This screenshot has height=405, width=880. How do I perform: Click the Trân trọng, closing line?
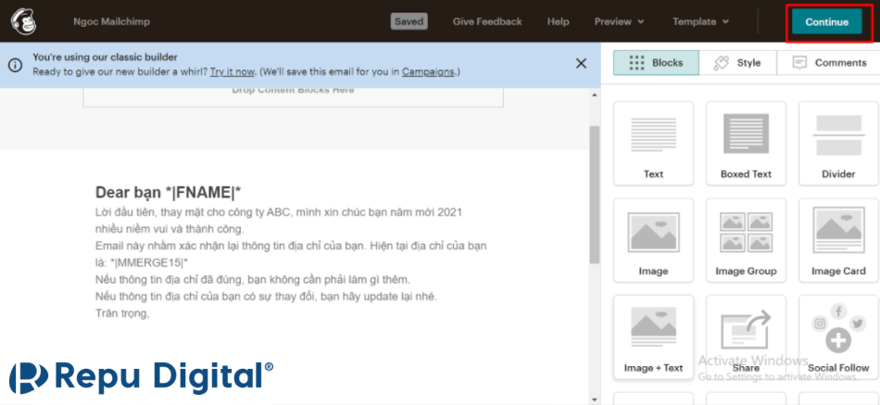click(122, 313)
